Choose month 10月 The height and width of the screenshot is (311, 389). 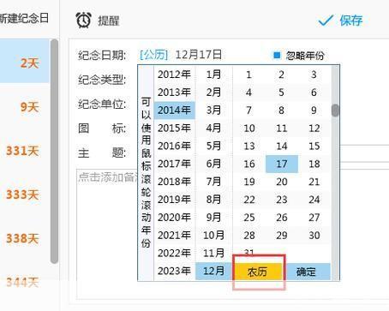(213, 235)
